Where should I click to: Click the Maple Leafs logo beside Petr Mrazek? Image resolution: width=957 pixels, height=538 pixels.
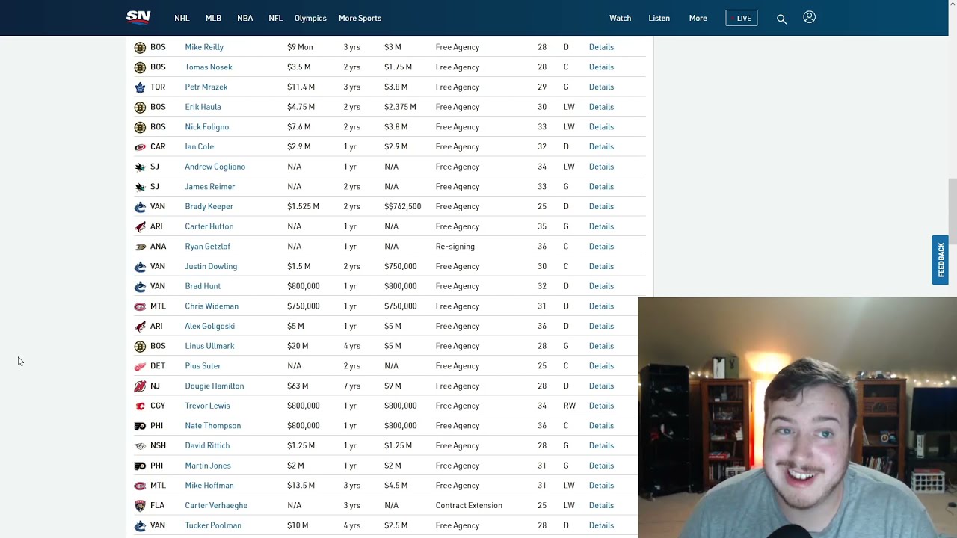pyautogui.click(x=140, y=87)
